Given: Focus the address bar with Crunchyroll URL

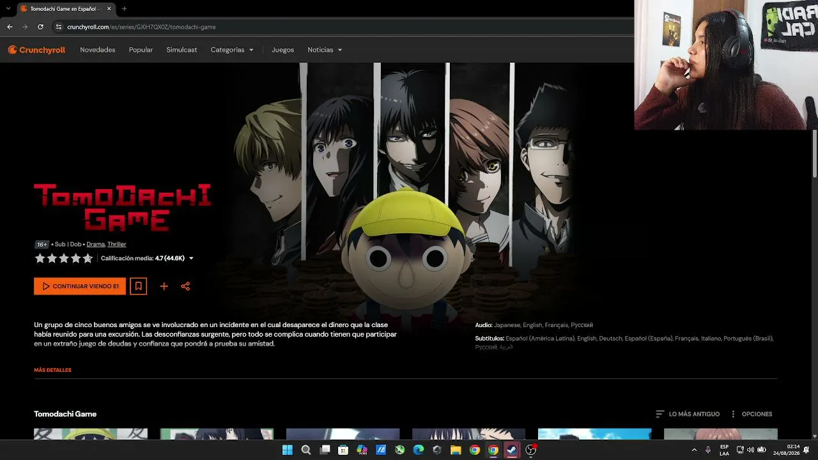Looking at the screenshot, I should [x=342, y=27].
